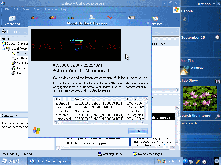Click the file list scroll-down arrow

coord(146,118)
